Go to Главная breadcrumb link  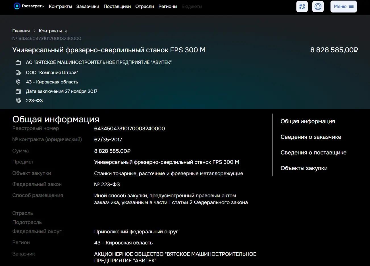click(21, 31)
